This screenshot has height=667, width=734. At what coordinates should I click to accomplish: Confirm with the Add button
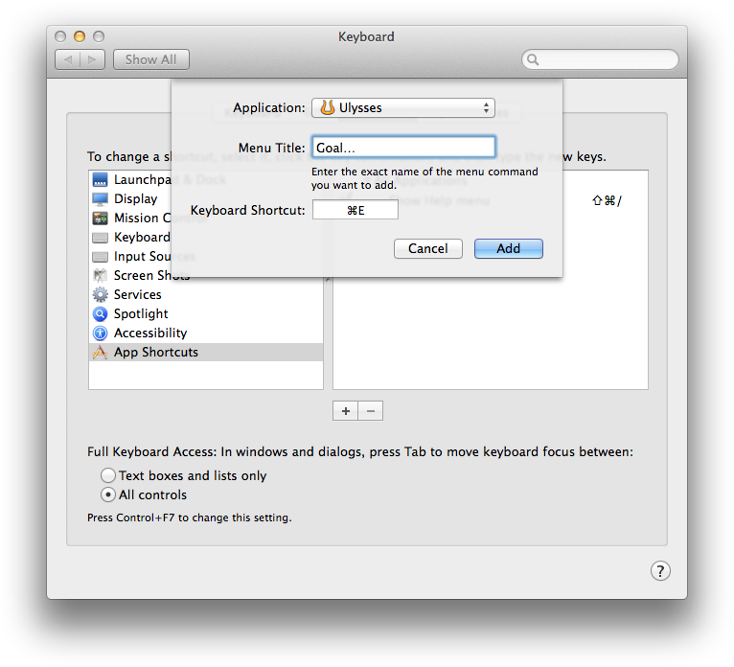509,248
